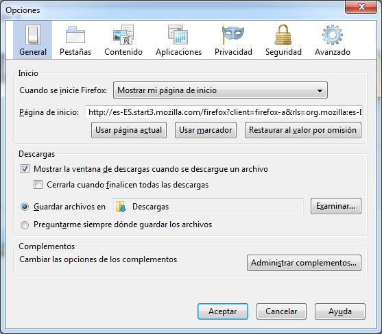Click the Descargas download folder field
The height and width of the screenshot is (334, 382).
tap(208, 207)
